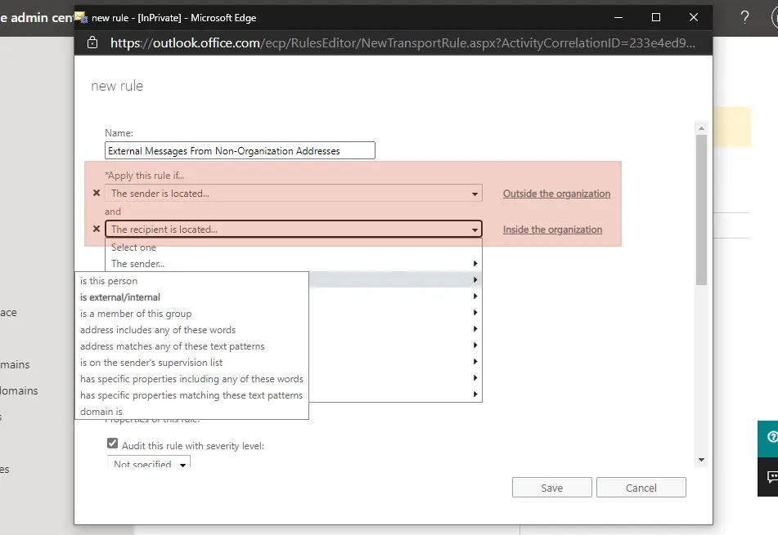
Task: Remove the recipient is located condition
Action: [x=97, y=229]
